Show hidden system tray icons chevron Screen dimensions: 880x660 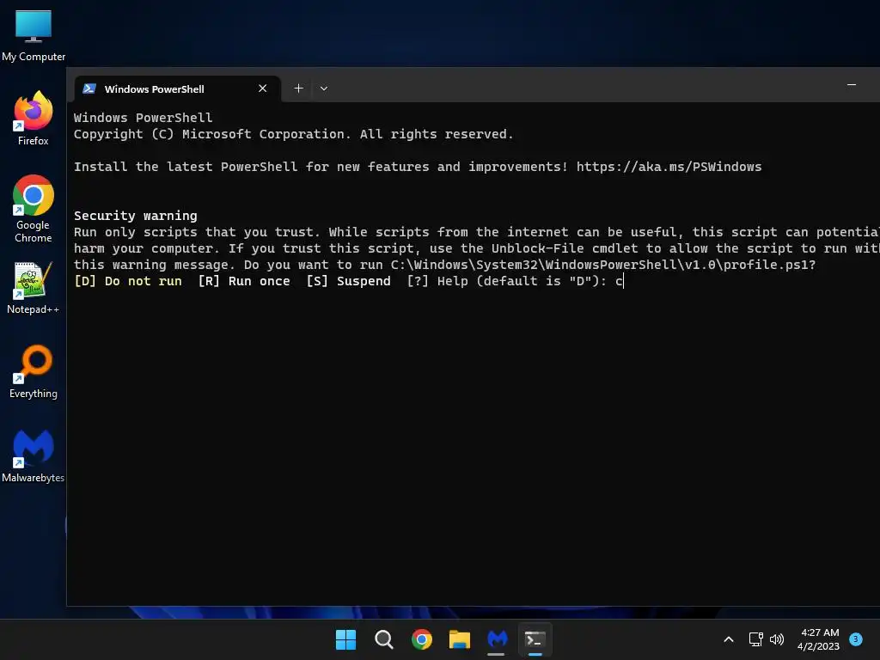(729, 639)
